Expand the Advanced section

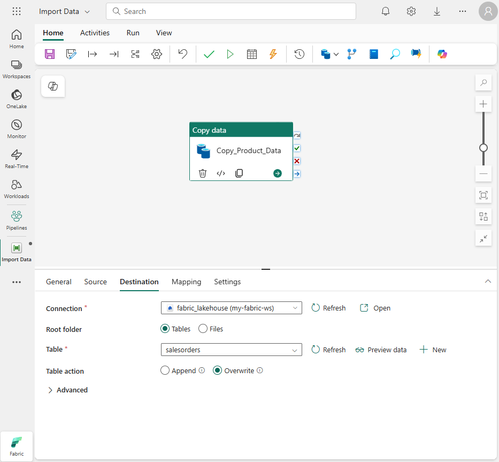68,390
